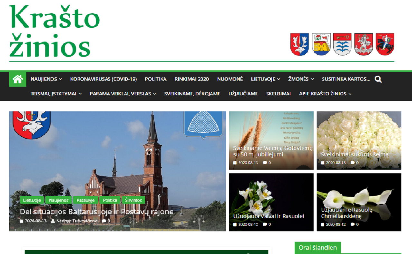
Task: Open Sveikinimai sukūrus šeimą article
Action: tap(355, 154)
